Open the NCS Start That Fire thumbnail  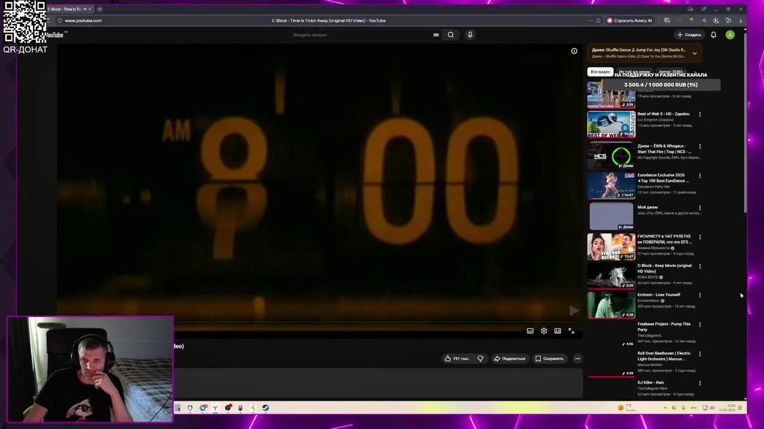(x=611, y=156)
